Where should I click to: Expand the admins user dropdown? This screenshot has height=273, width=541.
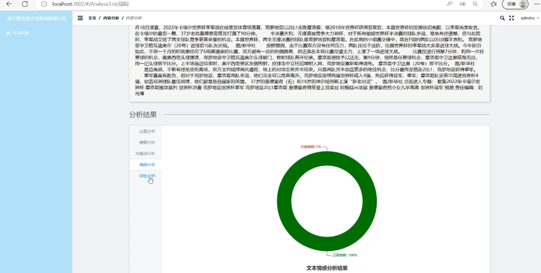(x=530, y=18)
